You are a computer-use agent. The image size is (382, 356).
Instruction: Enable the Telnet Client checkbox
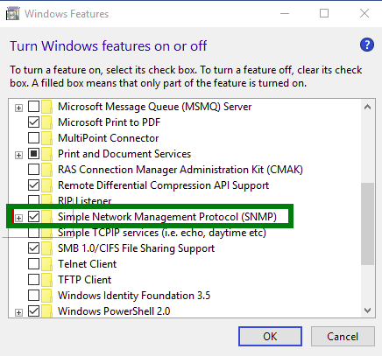point(33,264)
